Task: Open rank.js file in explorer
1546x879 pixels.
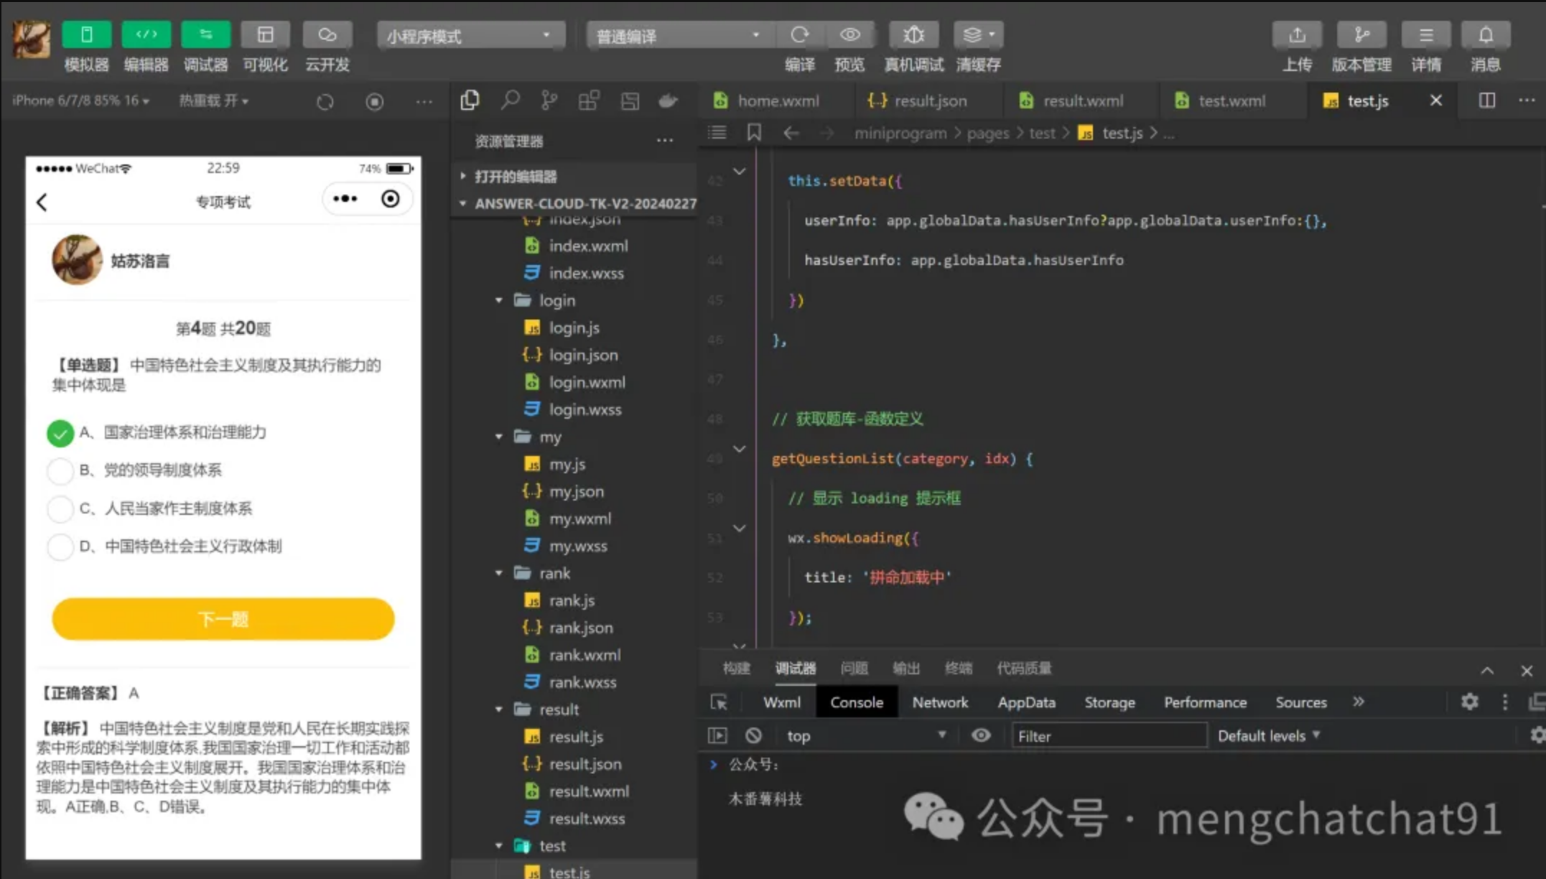Action: tap(572, 600)
